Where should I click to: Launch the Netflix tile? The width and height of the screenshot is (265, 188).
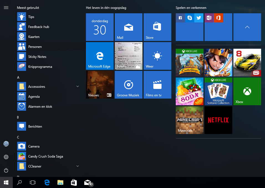(x=218, y=120)
